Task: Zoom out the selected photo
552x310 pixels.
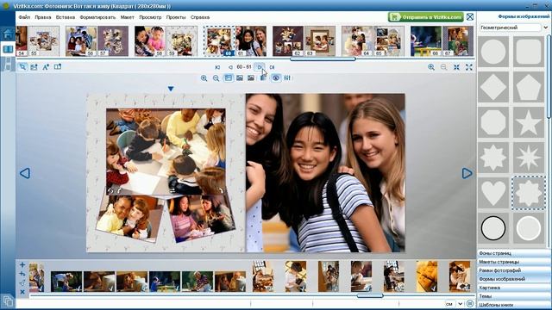Action: (x=216, y=78)
